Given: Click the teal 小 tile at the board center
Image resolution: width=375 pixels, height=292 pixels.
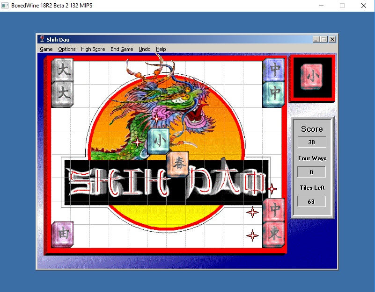Looking at the screenshot, I should point(158,141).
